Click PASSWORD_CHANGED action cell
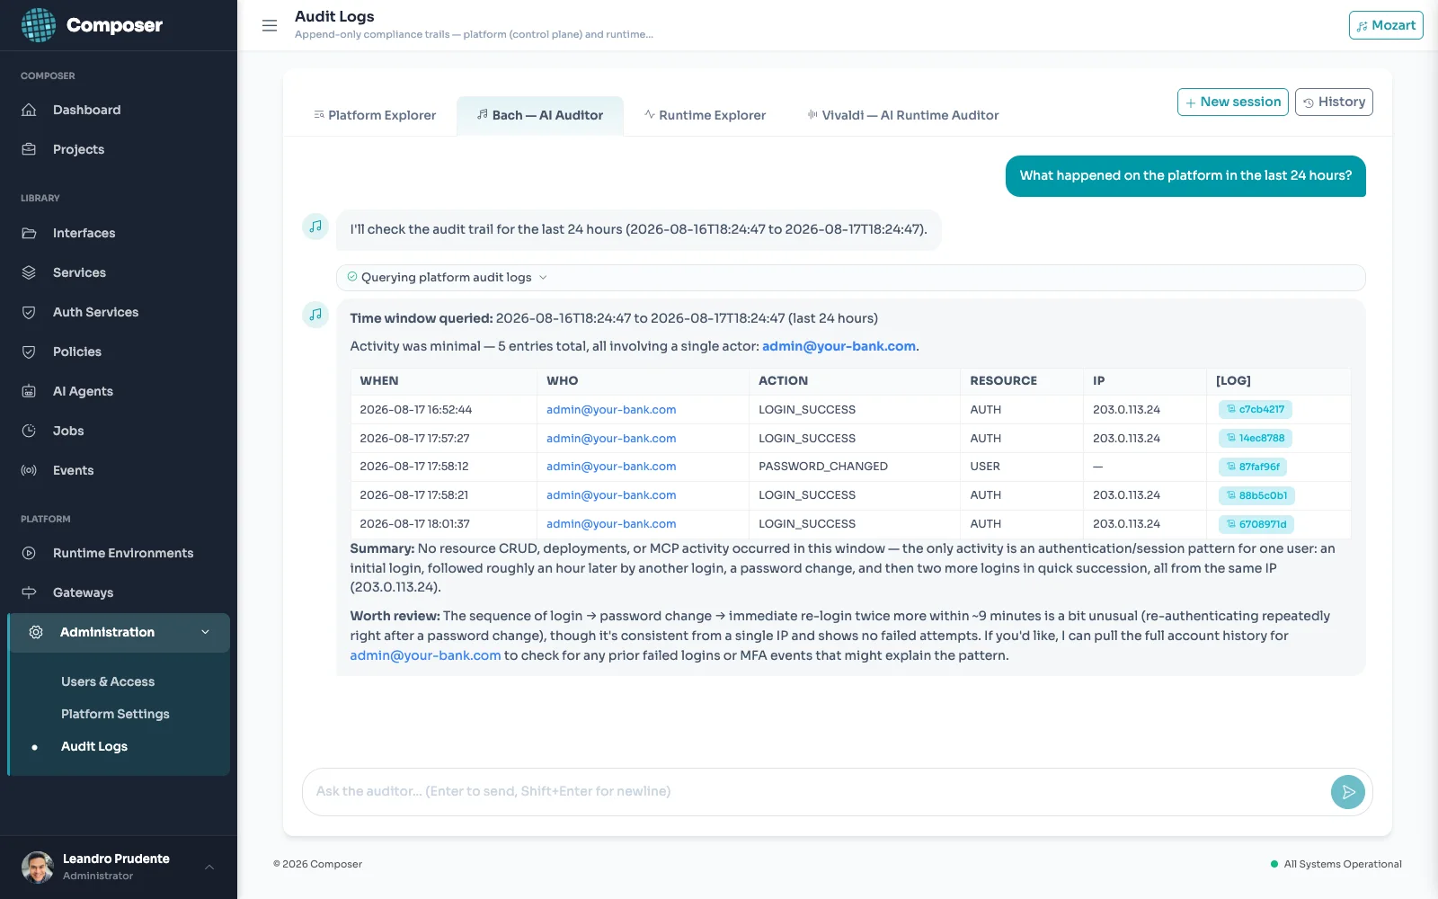Screen dimensions: 1438x899 tap(823, 467)
